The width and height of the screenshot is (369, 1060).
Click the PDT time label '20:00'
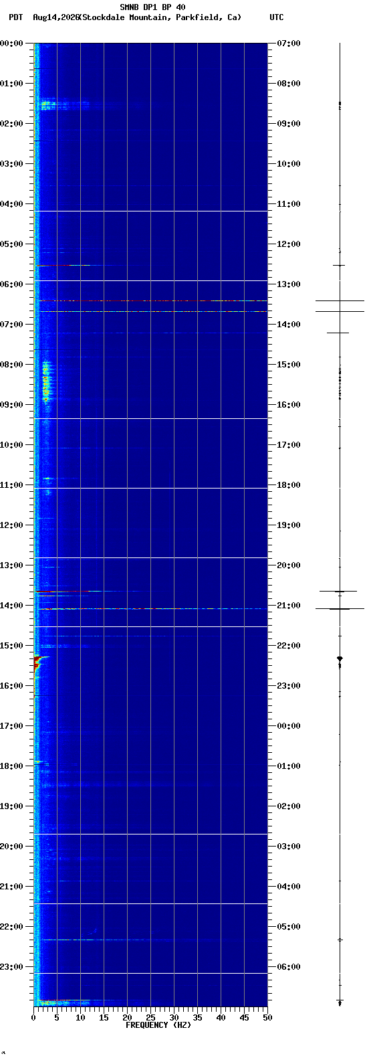[12, 847]
